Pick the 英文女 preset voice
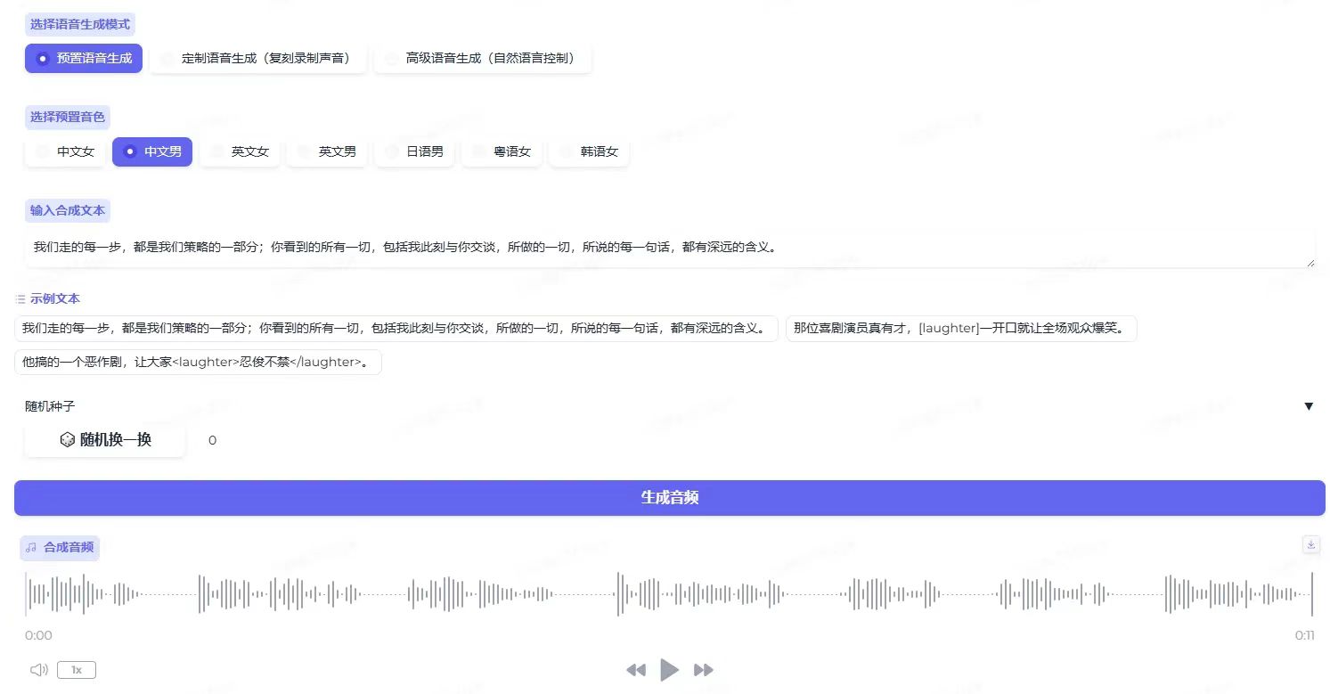 (x=239, y=151)
